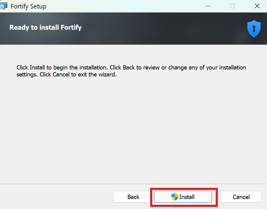The height and width of the screenshot is (209, 267).
Task: Cancel the Fortify setup wizard
Action: coord(241,197)
